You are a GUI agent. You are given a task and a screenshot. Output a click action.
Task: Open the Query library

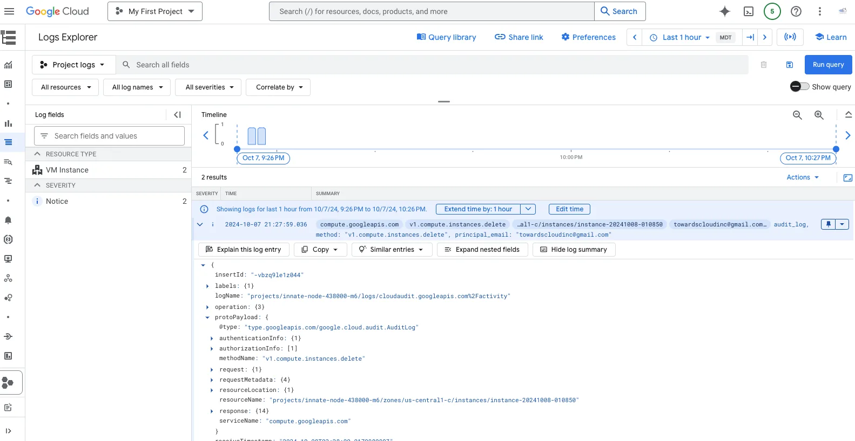pyautogui.click(x=446, y=37)
